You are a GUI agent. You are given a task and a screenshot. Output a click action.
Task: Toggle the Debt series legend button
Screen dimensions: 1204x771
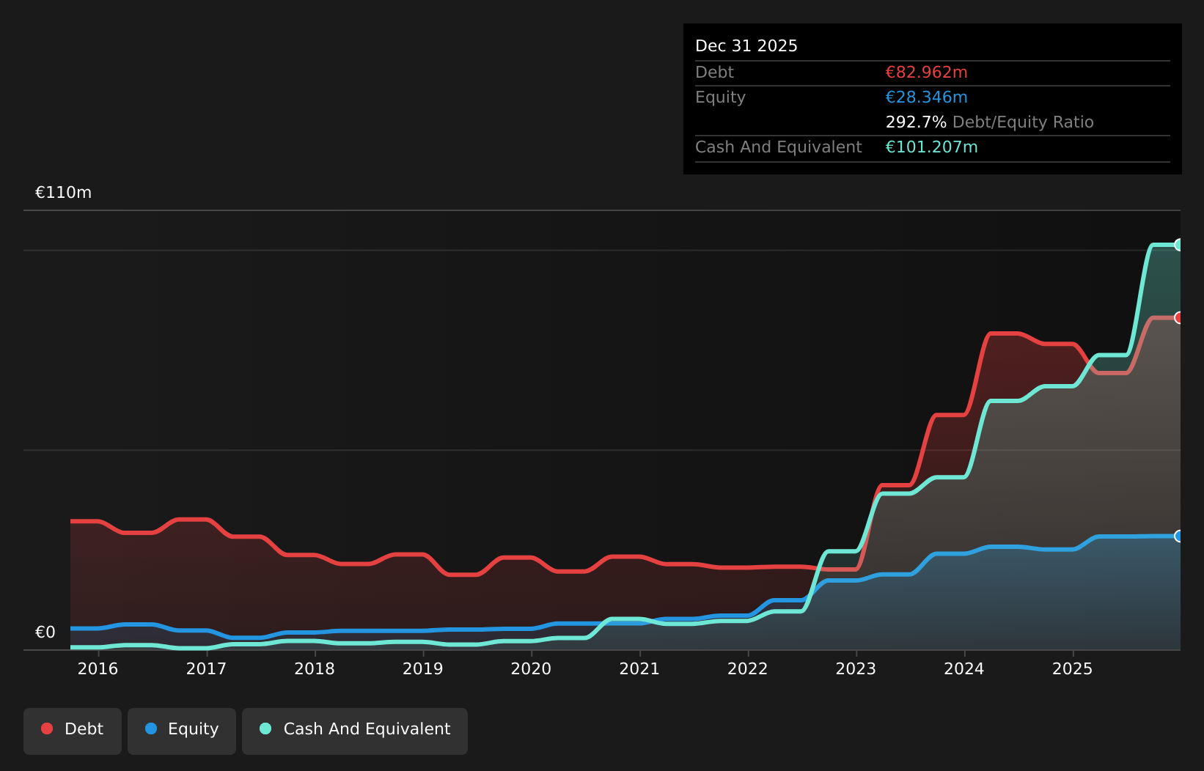coord(73,731)
